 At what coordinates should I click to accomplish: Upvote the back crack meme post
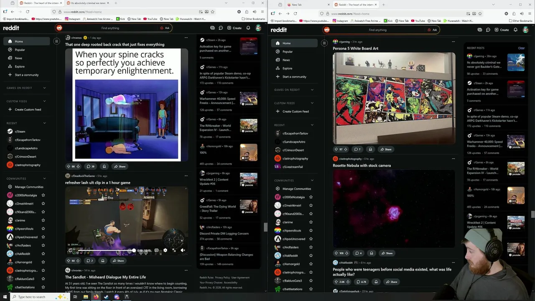click(x=69, y=166)
